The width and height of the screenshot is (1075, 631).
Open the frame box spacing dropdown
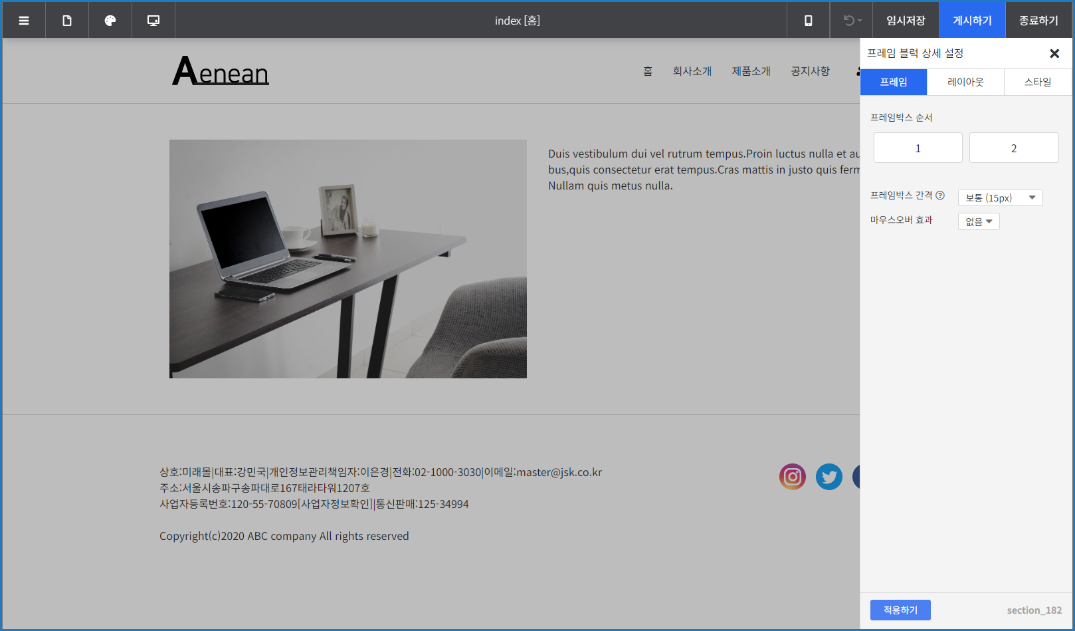coord(1000,197)
